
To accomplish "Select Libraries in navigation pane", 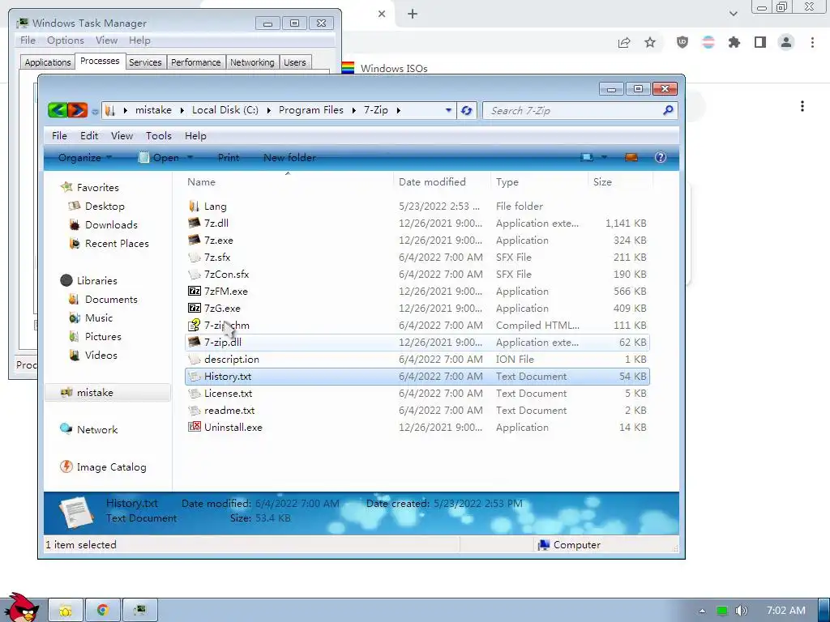I will tap(97, 280).
